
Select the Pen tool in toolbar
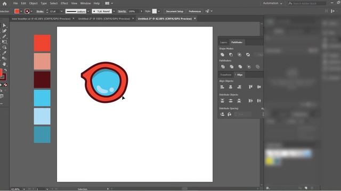pos(4,31)
